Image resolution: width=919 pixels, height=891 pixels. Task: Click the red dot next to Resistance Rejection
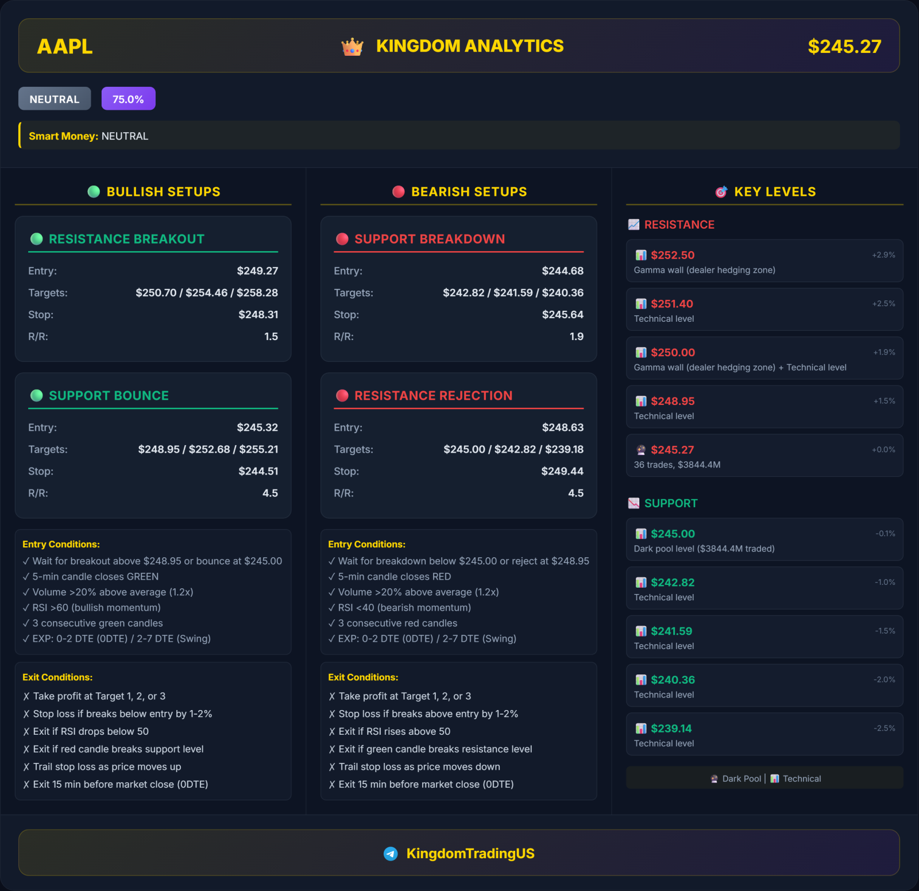coord(342,395)
